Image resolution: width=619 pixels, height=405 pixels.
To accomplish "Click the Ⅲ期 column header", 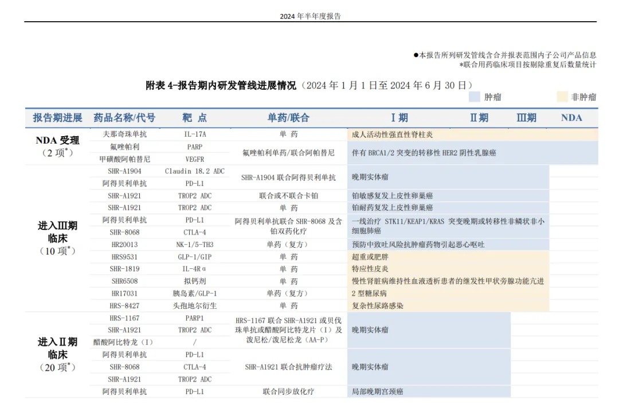I will [526, 118].
